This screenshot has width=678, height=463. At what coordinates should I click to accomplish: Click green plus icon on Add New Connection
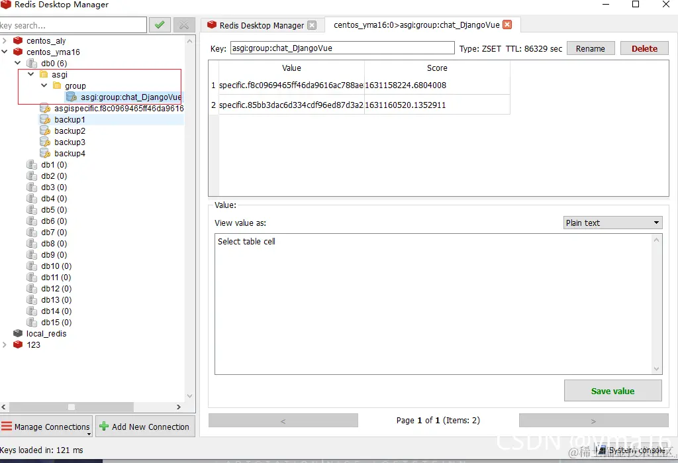click(104, 426)
